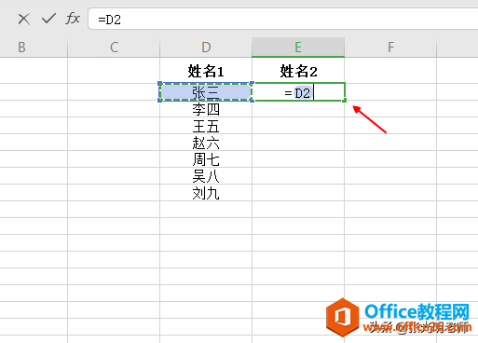Click the 姓名1 header cell
The height and width of the screenshot is (343, 478).
point(206,71)
